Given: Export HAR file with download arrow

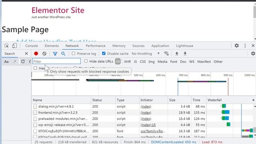Looking at the screenshot, I should point(185,54).
